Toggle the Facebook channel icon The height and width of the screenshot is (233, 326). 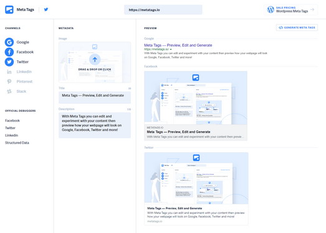(9, 52)
